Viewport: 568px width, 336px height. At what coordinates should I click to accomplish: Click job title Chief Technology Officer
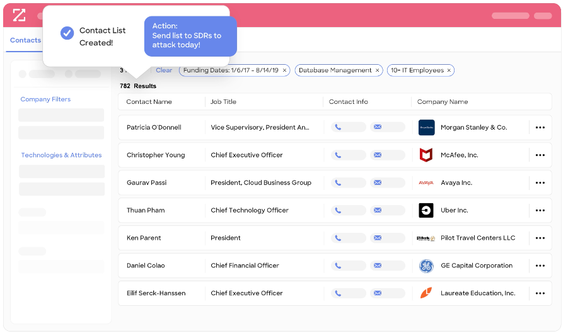coord(250,211)
